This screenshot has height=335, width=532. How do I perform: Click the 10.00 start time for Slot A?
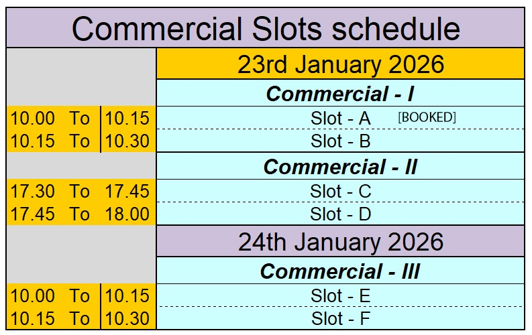33,118
